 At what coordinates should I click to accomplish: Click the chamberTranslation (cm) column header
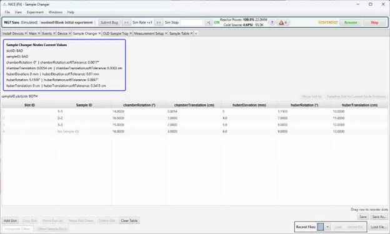click(x=194, y=105)
